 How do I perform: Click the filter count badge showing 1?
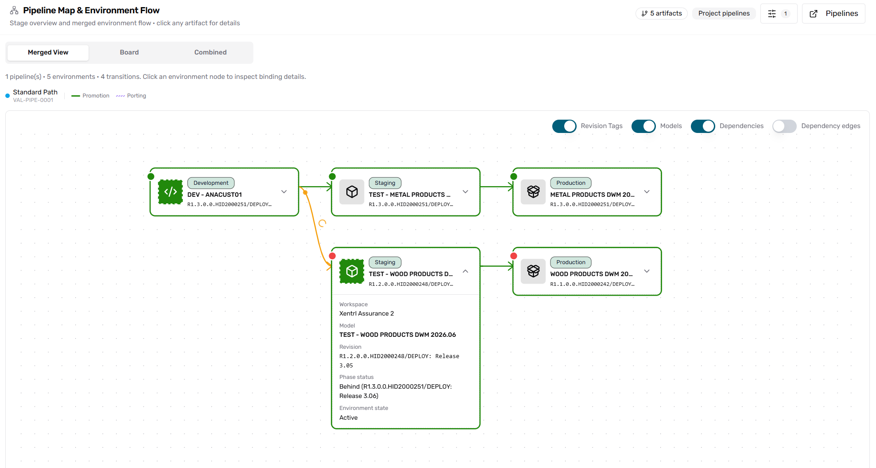coord(786,14)
